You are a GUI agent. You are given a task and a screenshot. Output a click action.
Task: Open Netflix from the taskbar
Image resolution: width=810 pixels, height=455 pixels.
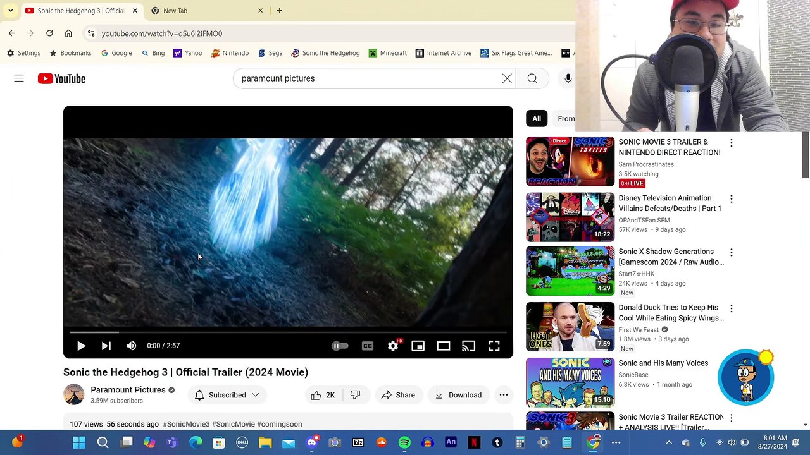474,442
